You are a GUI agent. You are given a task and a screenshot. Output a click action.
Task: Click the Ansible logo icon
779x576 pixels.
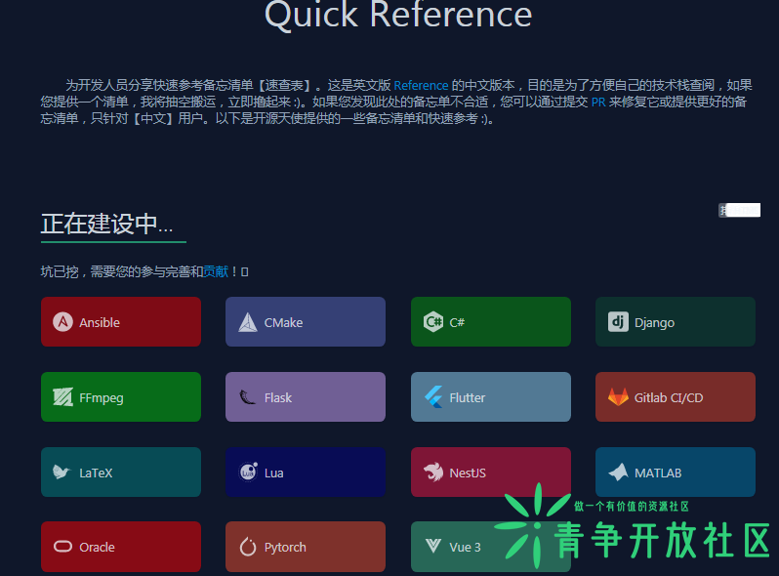[62, 322]
